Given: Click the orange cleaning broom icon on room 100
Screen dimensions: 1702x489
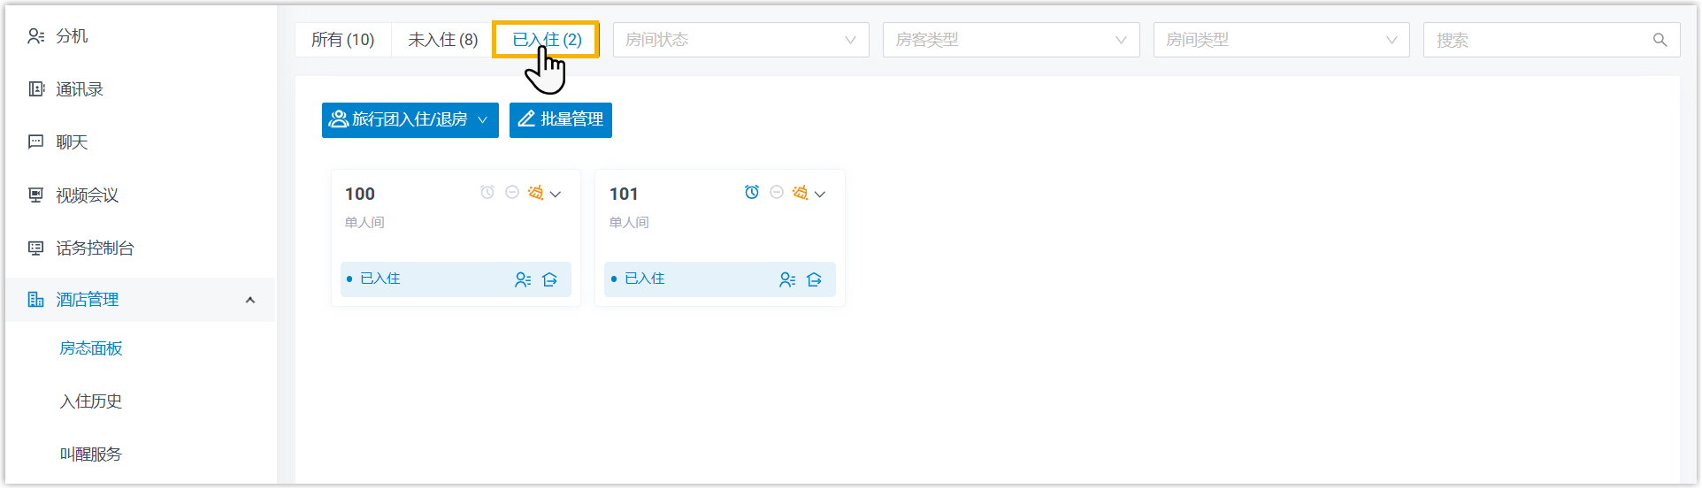Looking at the screenshot, I should 535,193.
